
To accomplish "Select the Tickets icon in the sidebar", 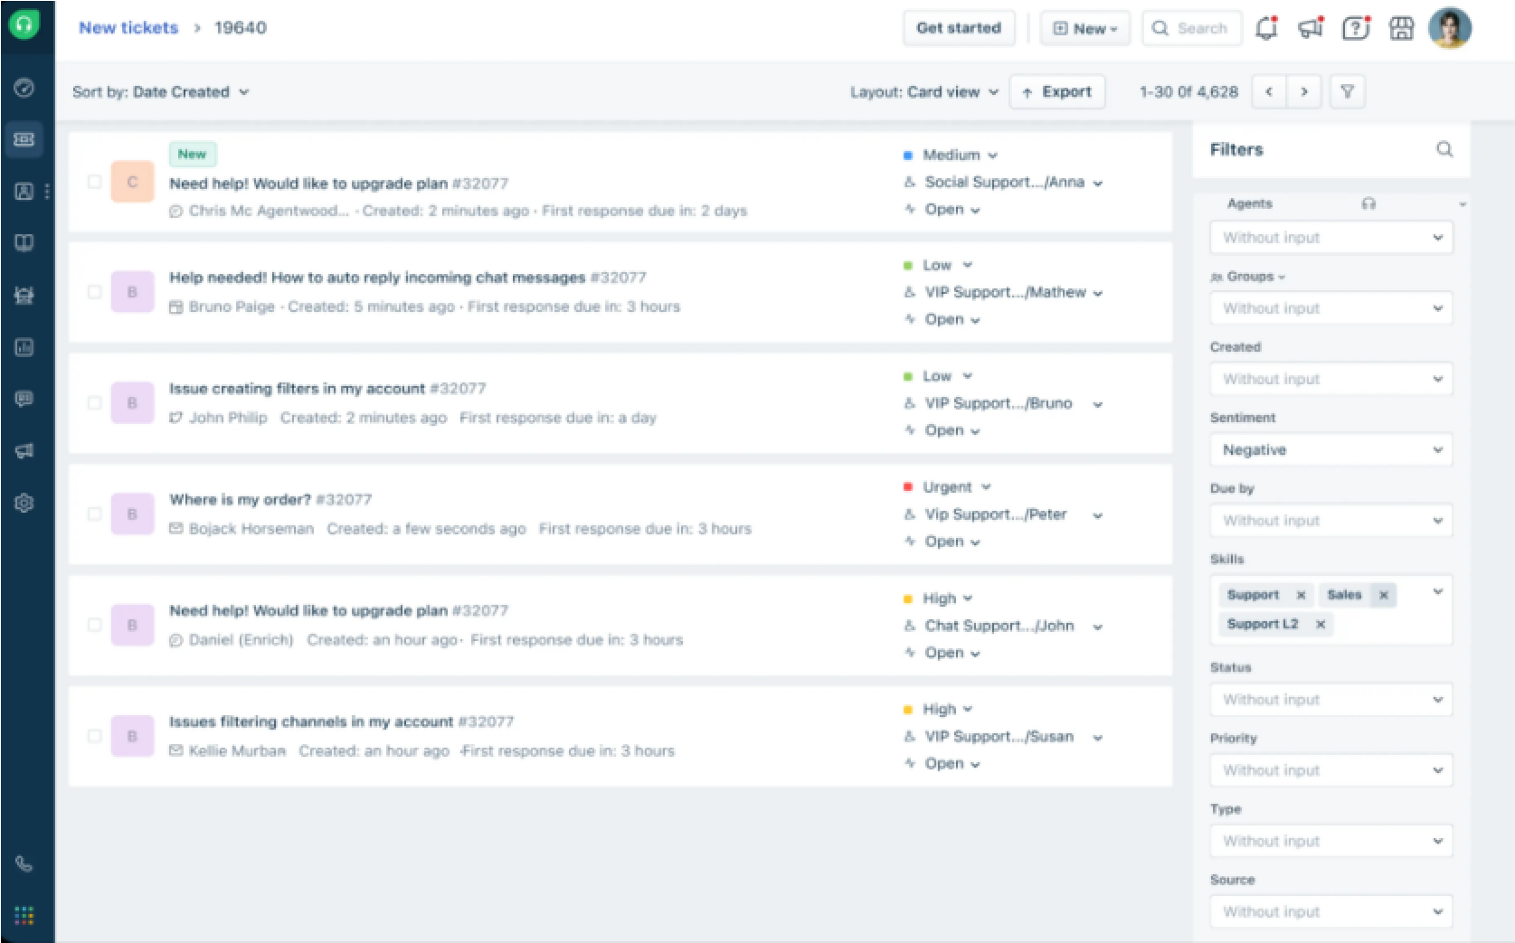I will pyautogui.click(x=24, y=138).
